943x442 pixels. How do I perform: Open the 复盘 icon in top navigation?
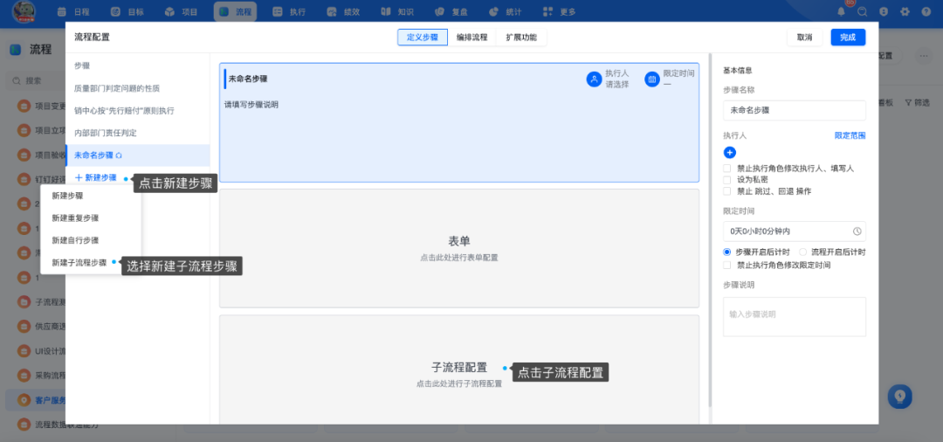pyautogui.click(x=439, y=11)
